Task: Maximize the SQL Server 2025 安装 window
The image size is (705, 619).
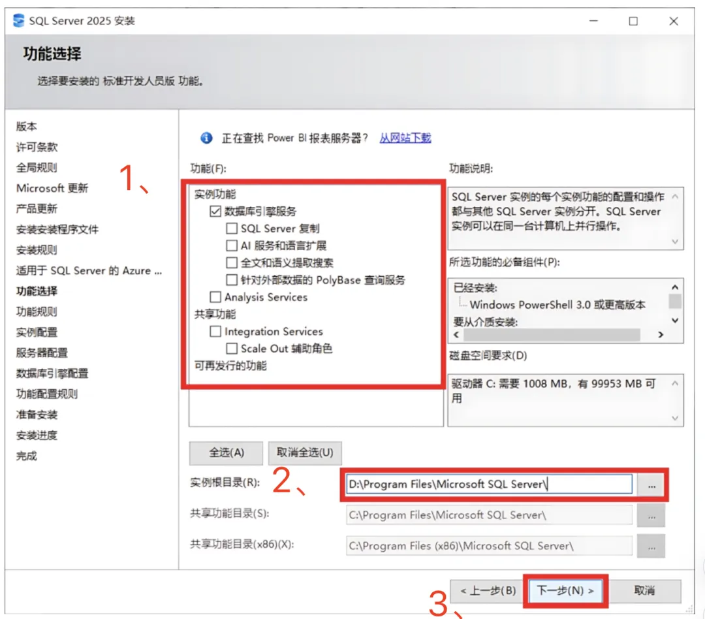Action: point(633,21)
